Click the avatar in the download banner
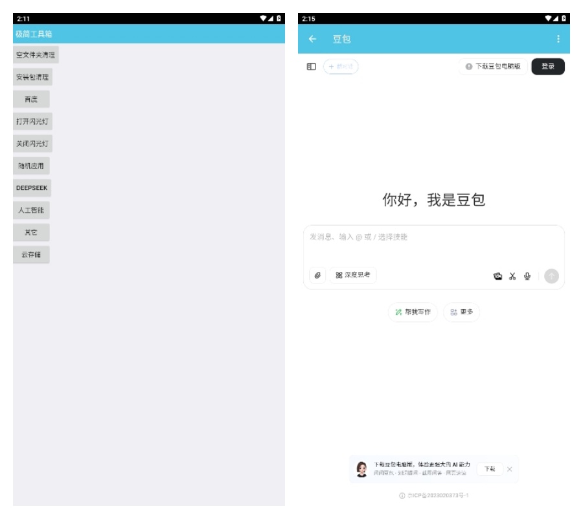 [361, 469]
